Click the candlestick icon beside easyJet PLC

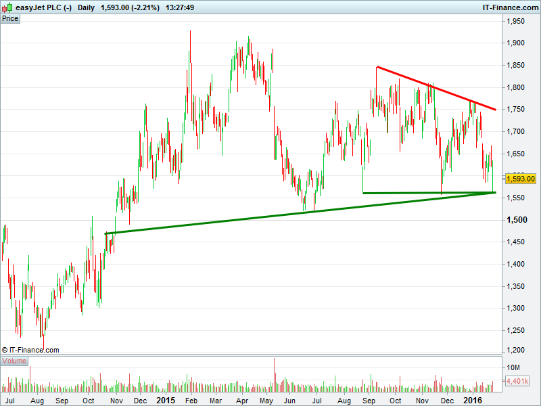click(6, 7)
